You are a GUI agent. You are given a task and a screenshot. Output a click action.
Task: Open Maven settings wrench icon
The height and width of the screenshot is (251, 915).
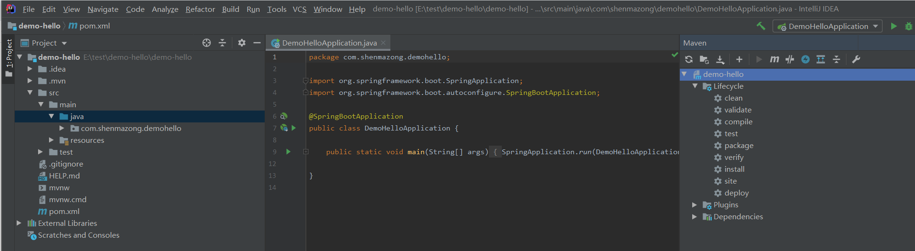856,59
